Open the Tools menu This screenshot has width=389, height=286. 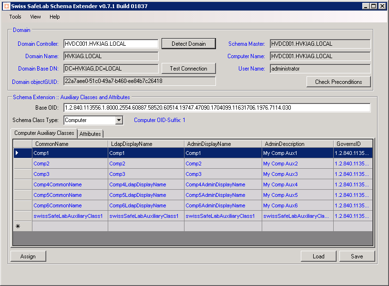15,17
